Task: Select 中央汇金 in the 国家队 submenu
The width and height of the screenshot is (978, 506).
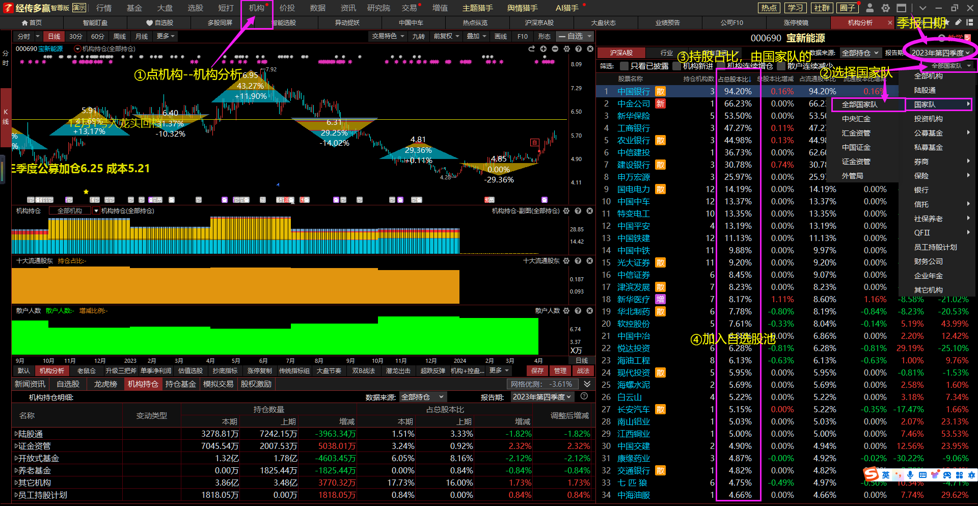Action: coord(856,119)
